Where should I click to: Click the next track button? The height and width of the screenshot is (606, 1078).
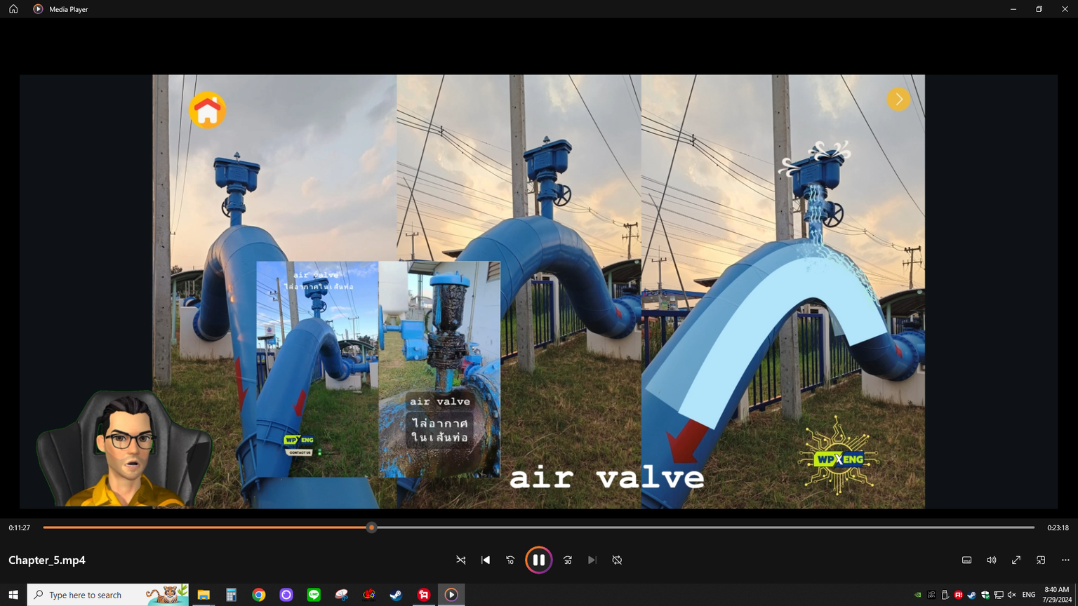click(x=592, y=560)
